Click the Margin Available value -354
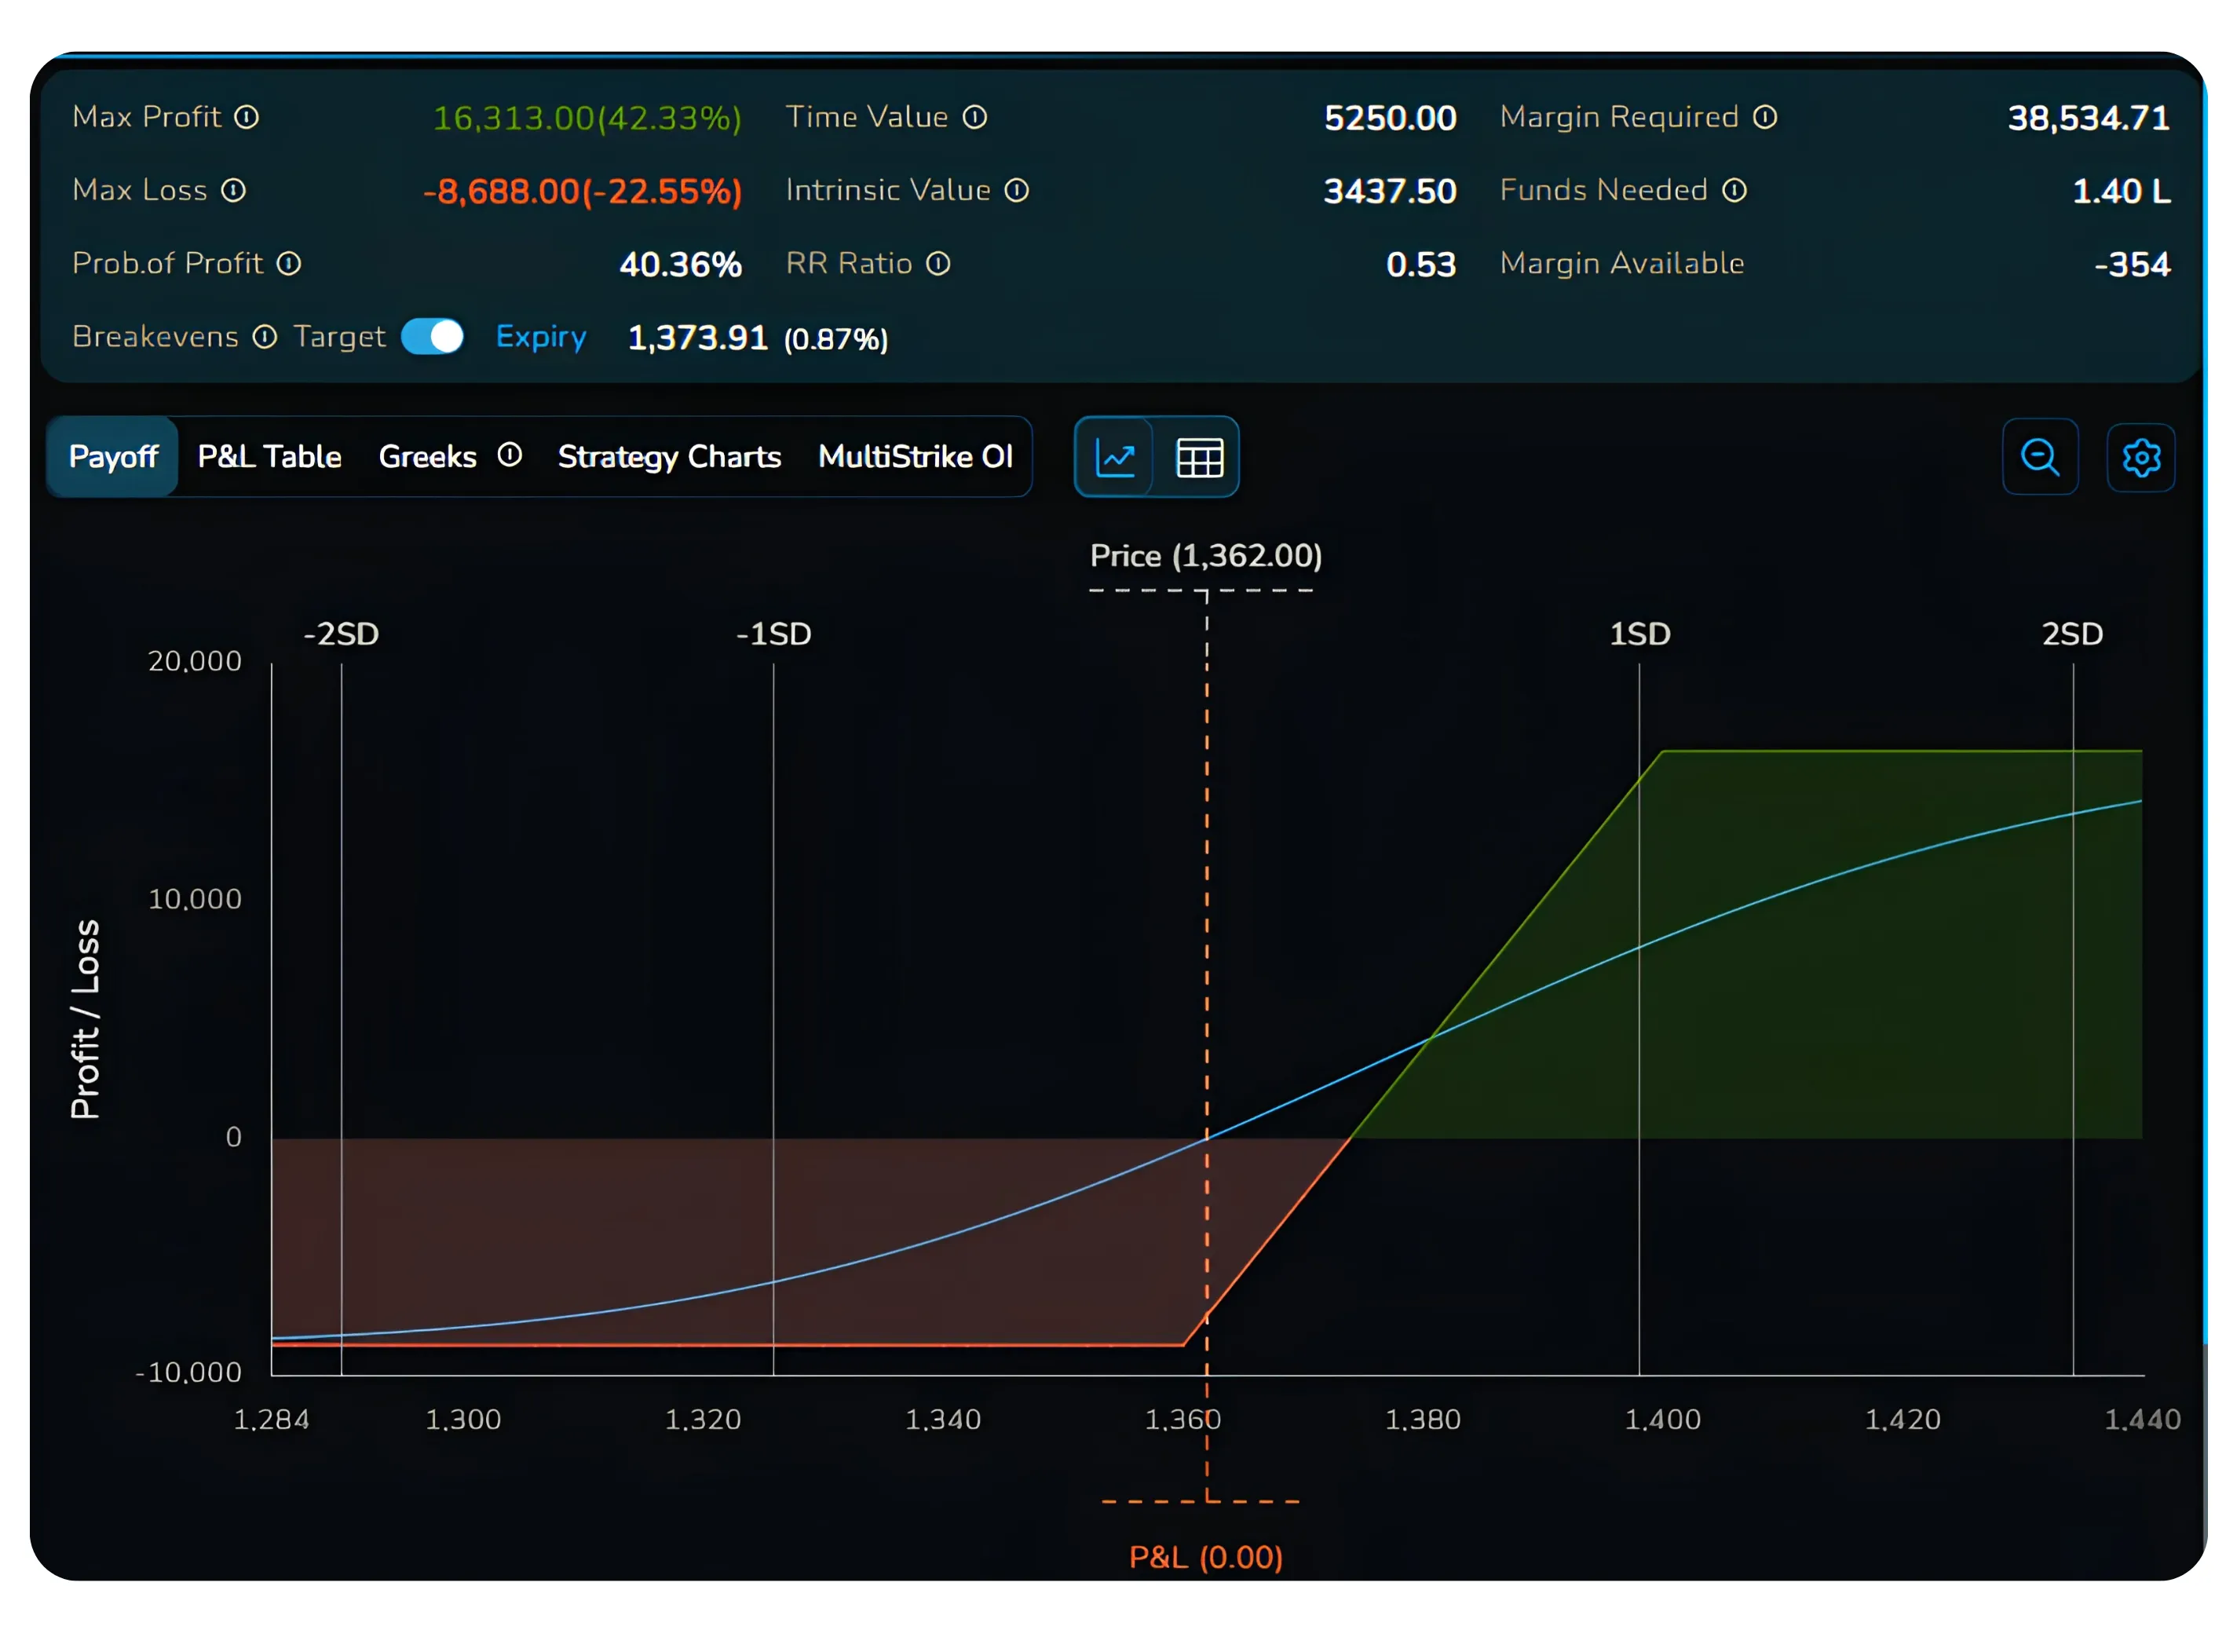 point(2132,265)
